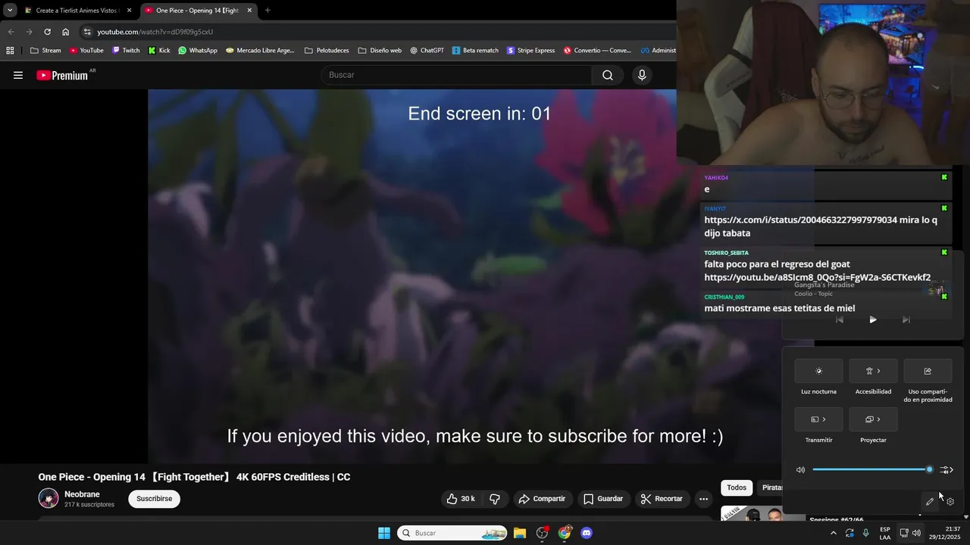970x545 pixels.
Task: Open the YouTube hamburger guide menu
Action: (18, 75)
